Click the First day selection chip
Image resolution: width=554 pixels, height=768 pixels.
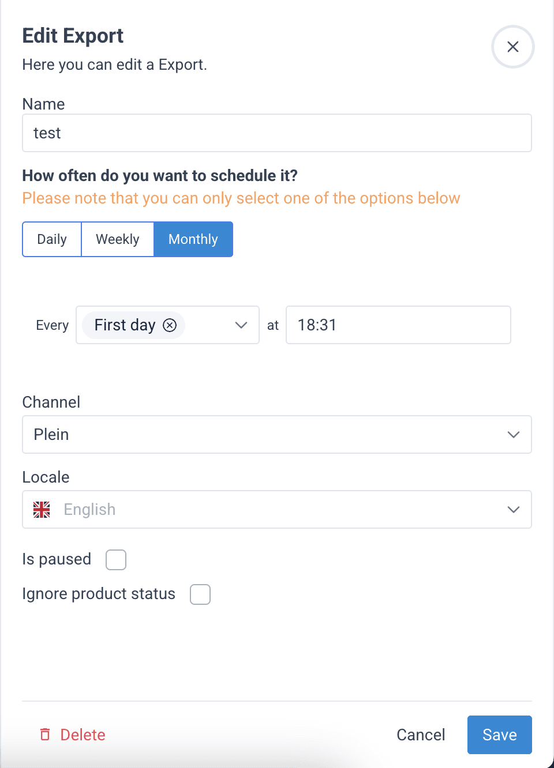125,325
